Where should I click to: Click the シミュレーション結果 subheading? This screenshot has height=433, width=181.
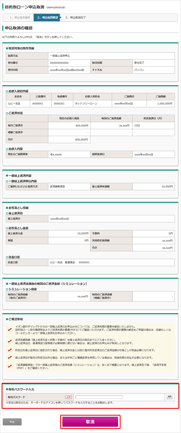point(22,289)
